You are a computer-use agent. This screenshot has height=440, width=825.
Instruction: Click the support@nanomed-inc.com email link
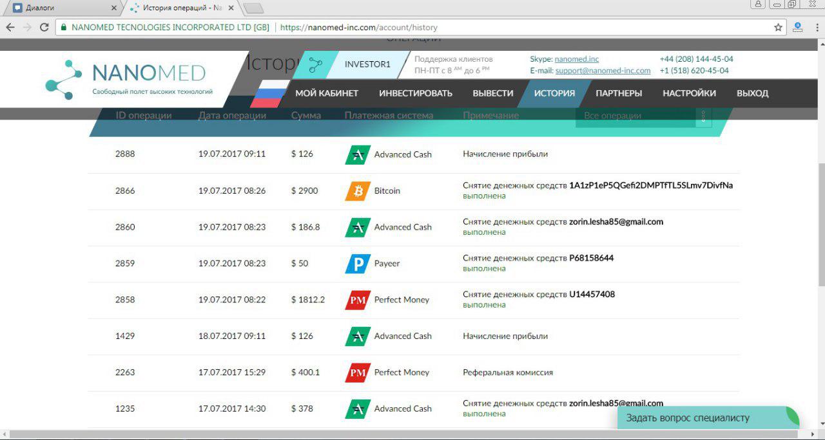coord(603,71)
